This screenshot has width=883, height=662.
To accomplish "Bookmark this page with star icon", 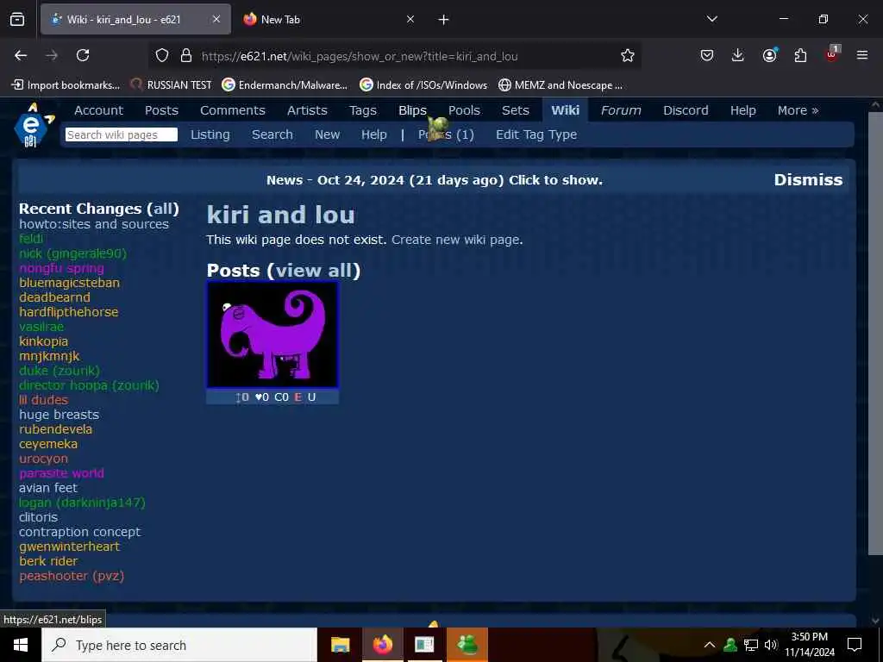I will pos(628,55).
